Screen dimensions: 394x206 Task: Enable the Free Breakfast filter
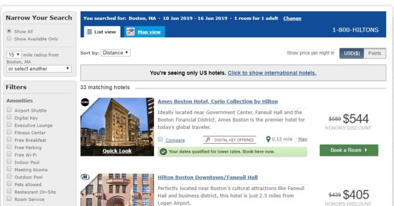pos(9,139)
